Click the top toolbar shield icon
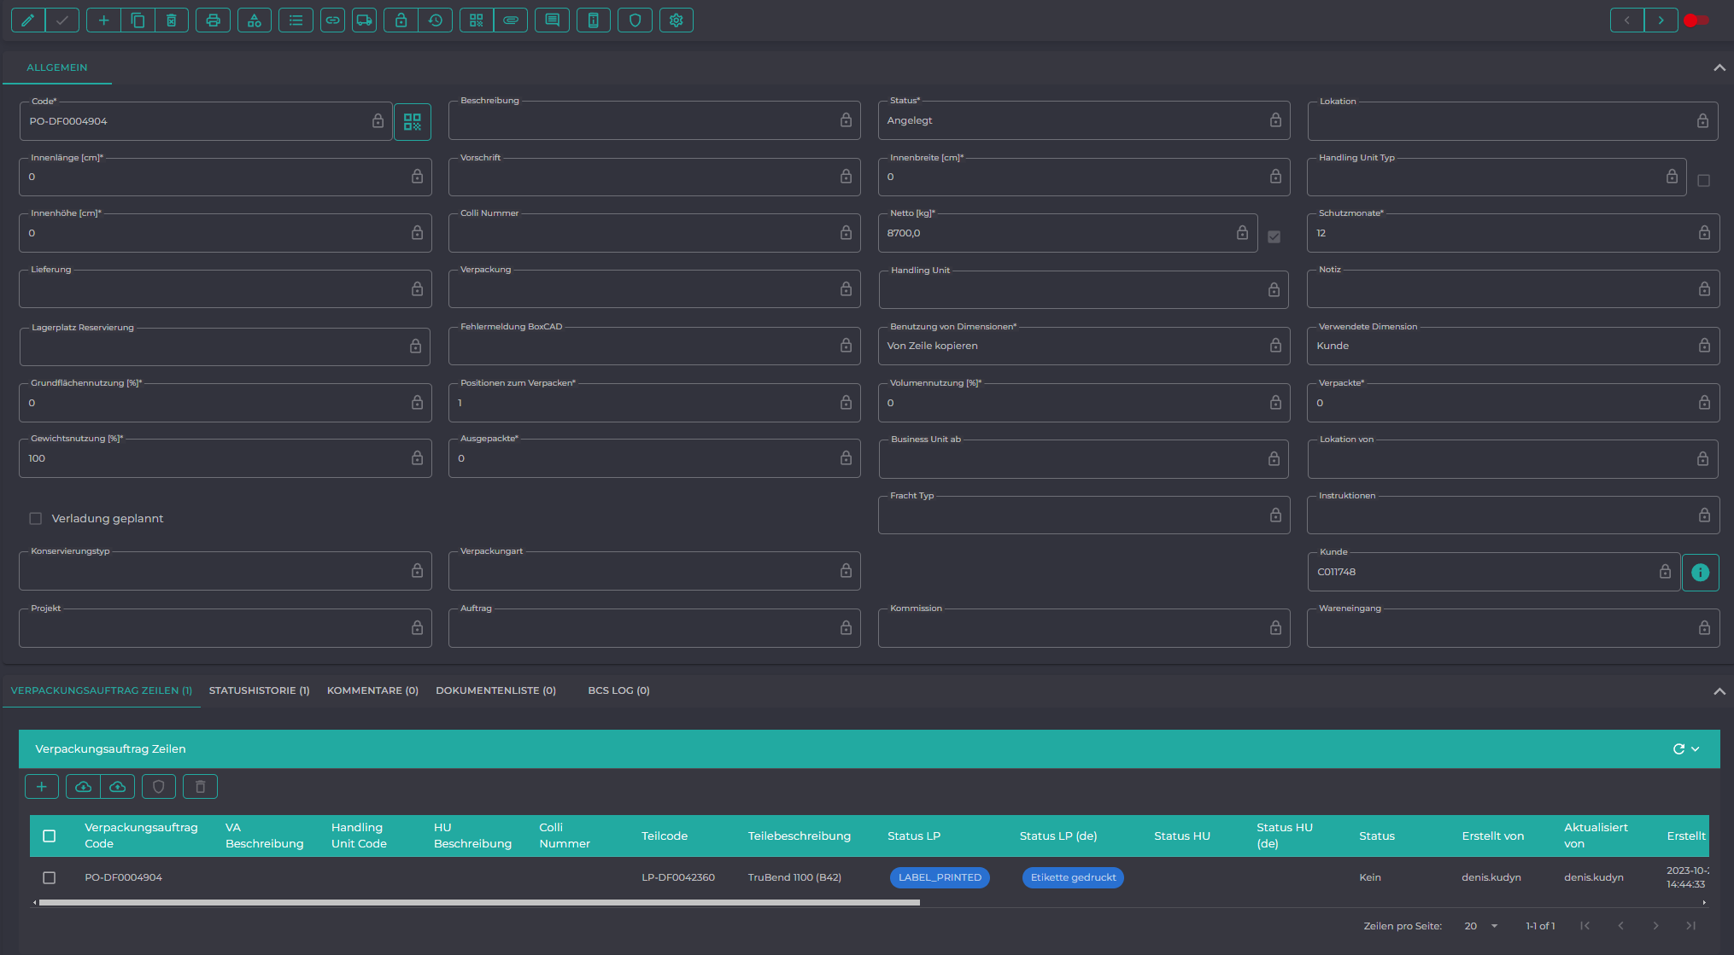Viewport: 1734px width, 955px height. (635, 20)
